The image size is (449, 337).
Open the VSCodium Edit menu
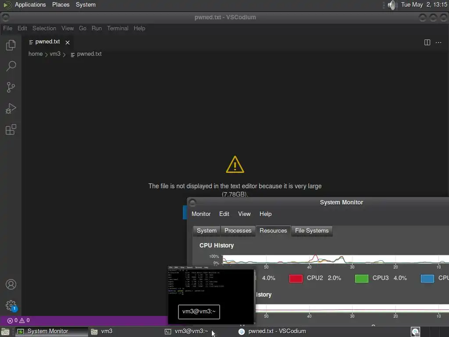[22, 29]
